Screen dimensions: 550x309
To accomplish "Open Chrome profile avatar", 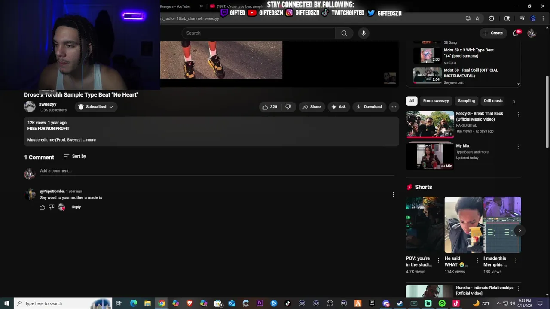I will coord(533,18).
